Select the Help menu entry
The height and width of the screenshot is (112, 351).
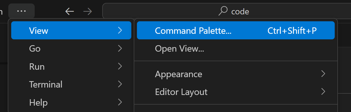38,102
